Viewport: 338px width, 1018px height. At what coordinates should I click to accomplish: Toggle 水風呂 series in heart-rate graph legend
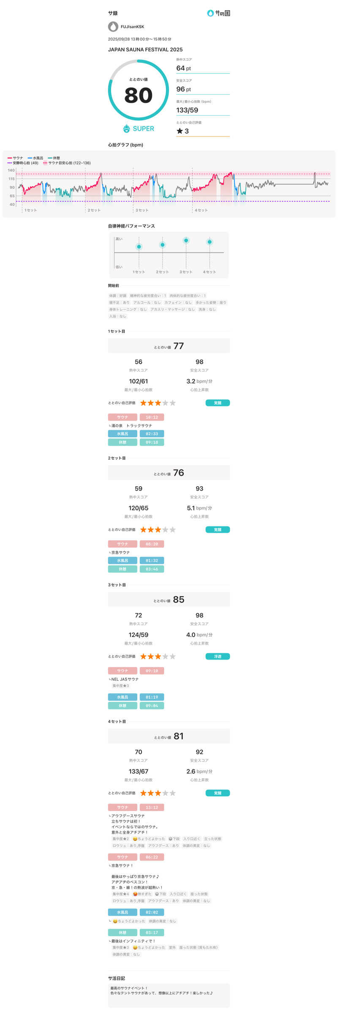pos(35,158)
